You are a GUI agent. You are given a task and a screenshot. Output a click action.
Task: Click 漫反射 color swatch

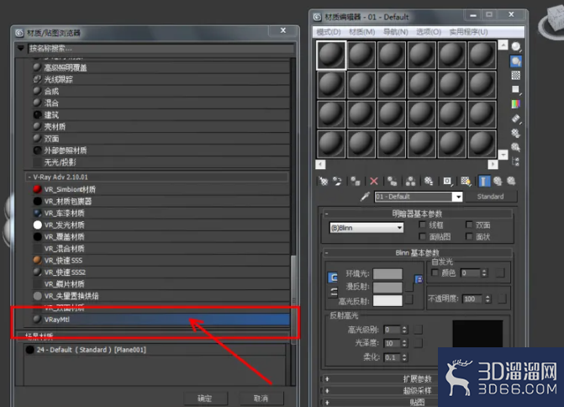click(387, 287)
